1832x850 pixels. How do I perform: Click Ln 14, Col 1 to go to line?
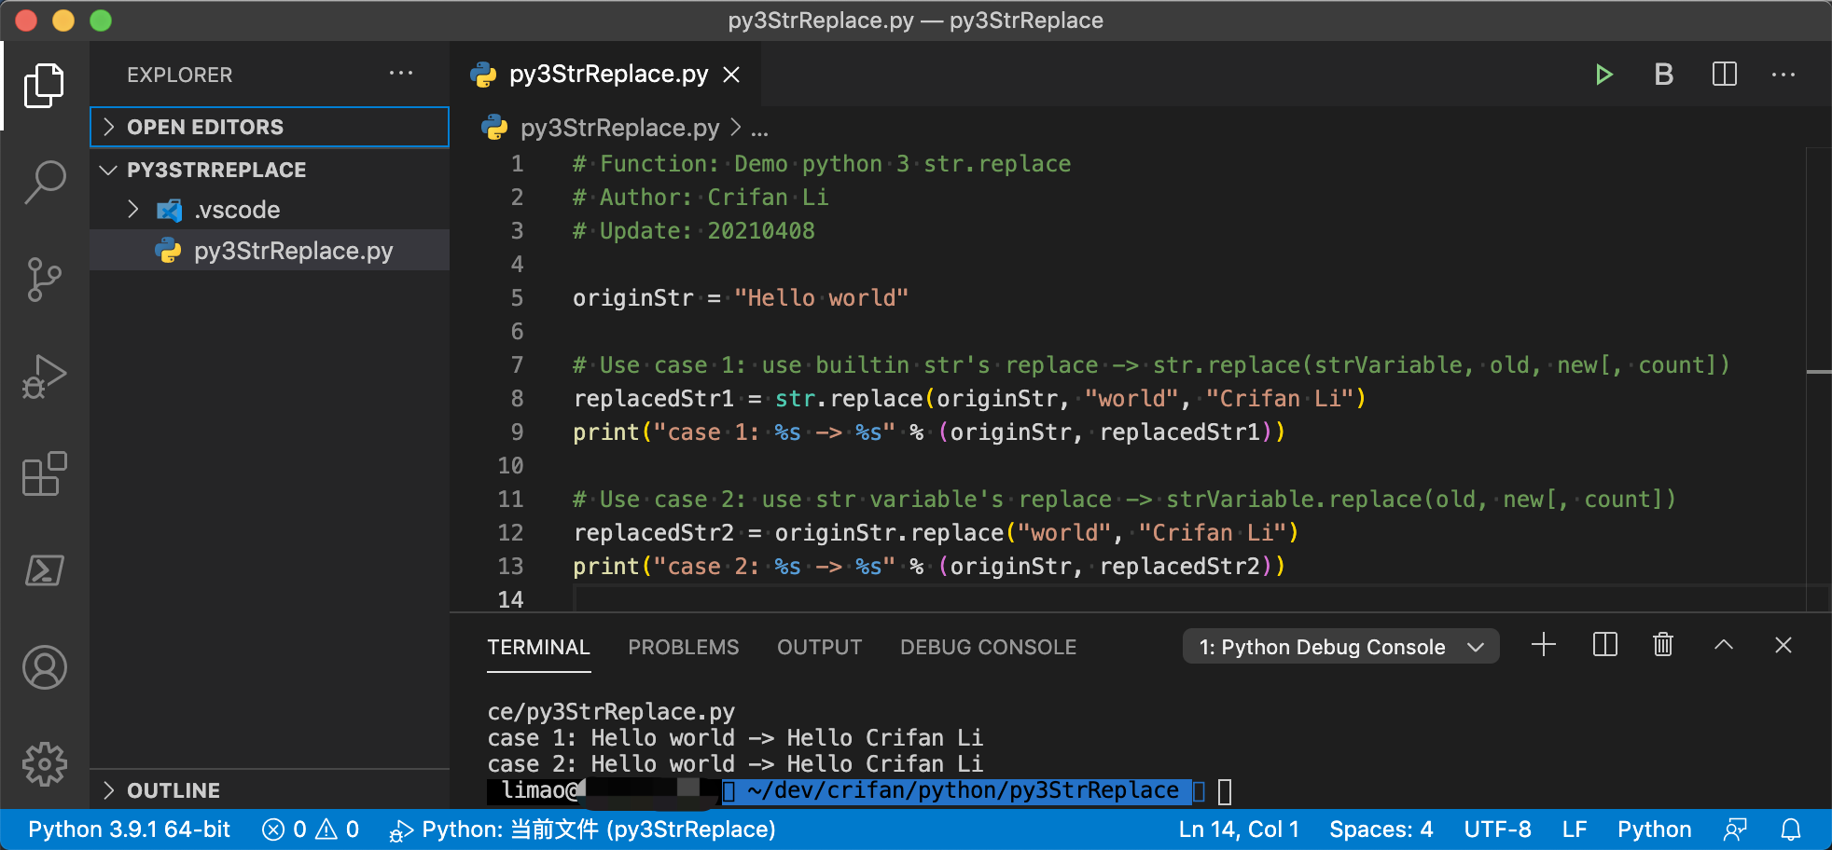[x=1239, y=829]
